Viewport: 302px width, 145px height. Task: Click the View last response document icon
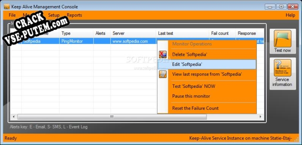pyautogui.click(x=163, y=74)
